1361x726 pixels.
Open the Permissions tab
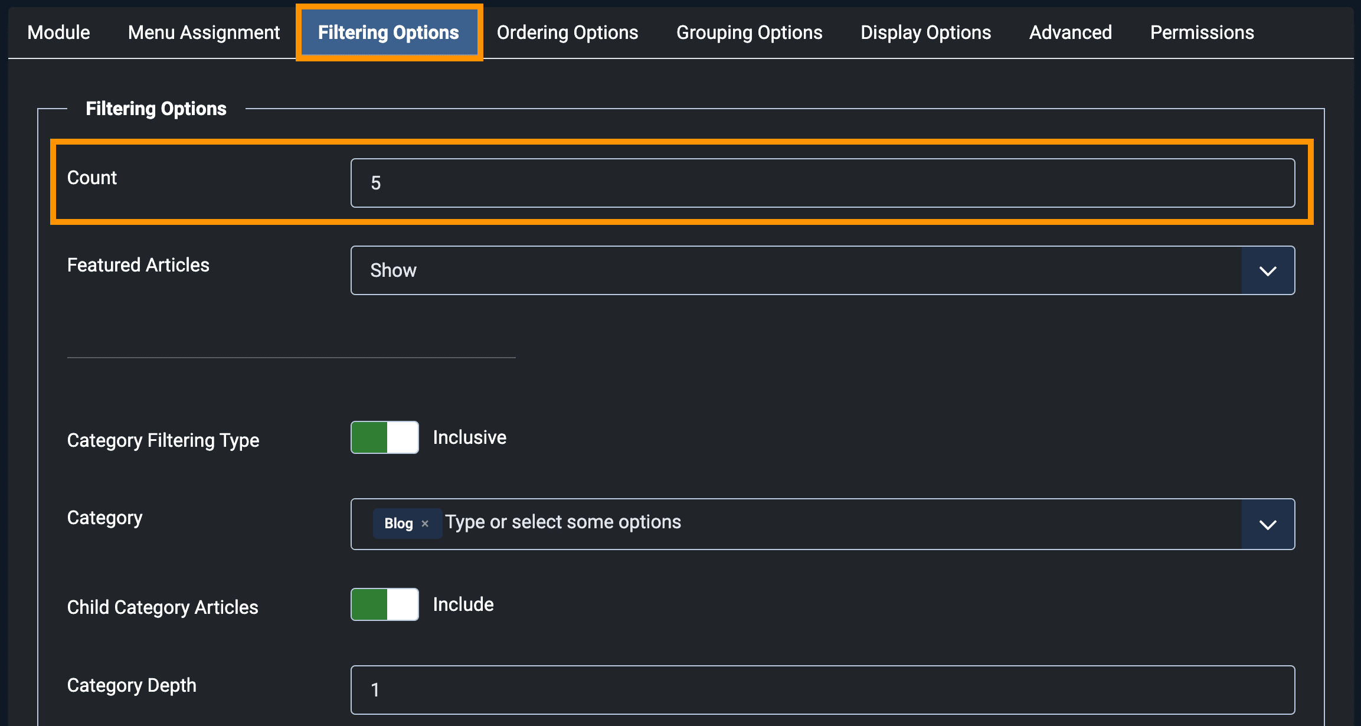(1202, 32)
